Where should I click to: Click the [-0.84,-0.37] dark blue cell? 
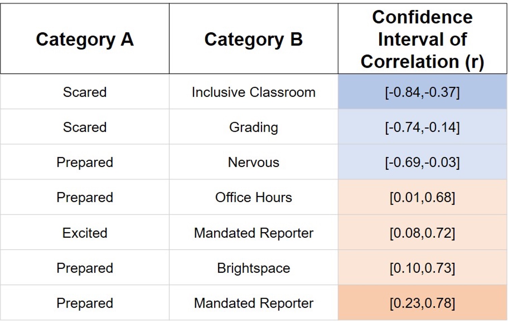(x=423, y=92)
